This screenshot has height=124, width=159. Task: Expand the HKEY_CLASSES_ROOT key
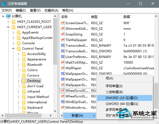(x=8, y=22)
